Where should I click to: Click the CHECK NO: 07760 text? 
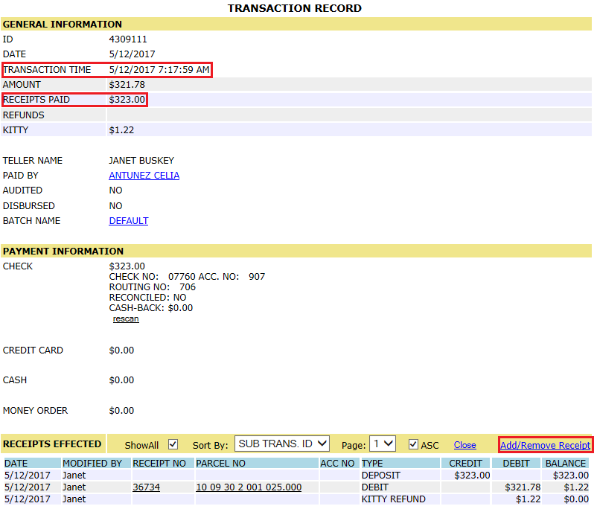153,277
